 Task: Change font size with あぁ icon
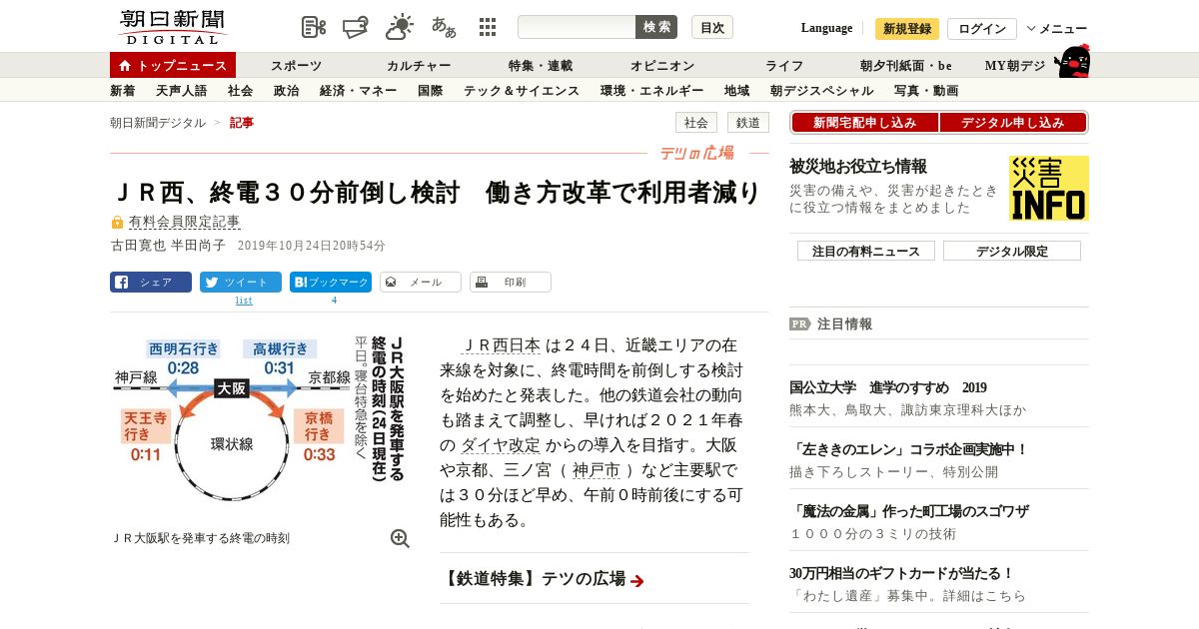tap(444, 27)
